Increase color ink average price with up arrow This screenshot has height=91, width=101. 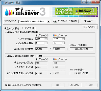tap(63, 38)
